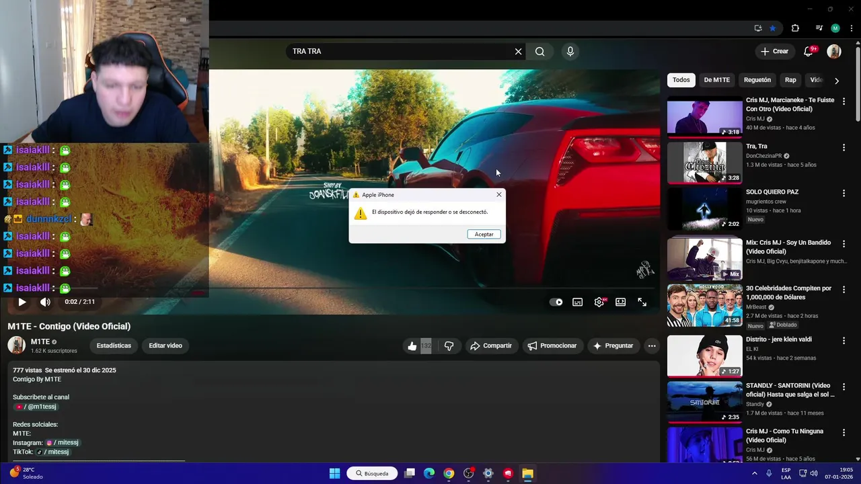Screen dimensions: 861x484
Task: Click the search magnifier button
Action: [x=539, y=51]
